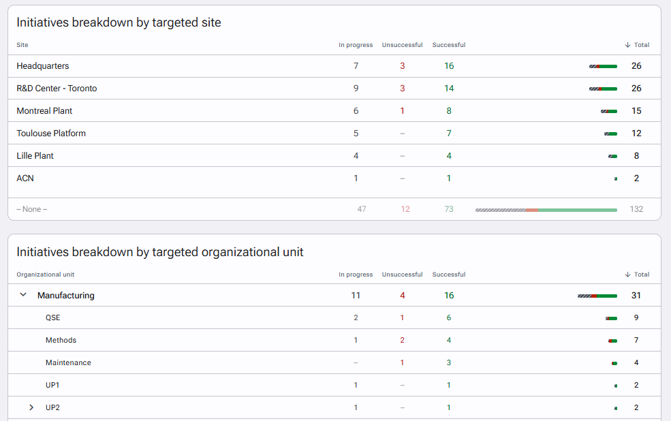Sort sites by Unsuccessful header
Screen dimensions: 671x421
[402, 45]
